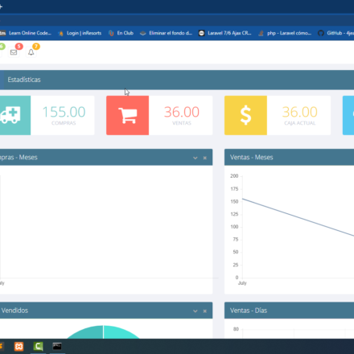
Task: Click the Estadísticas header title
Action: point(24,80)
